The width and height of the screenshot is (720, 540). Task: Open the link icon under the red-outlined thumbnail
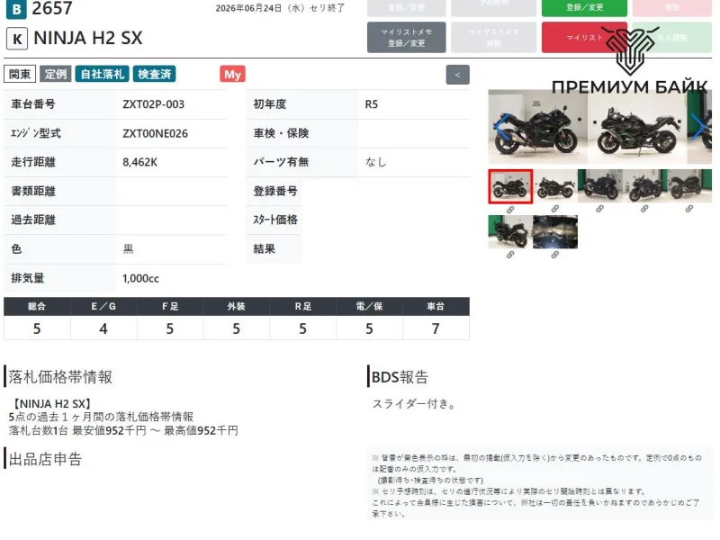point(510,210)
